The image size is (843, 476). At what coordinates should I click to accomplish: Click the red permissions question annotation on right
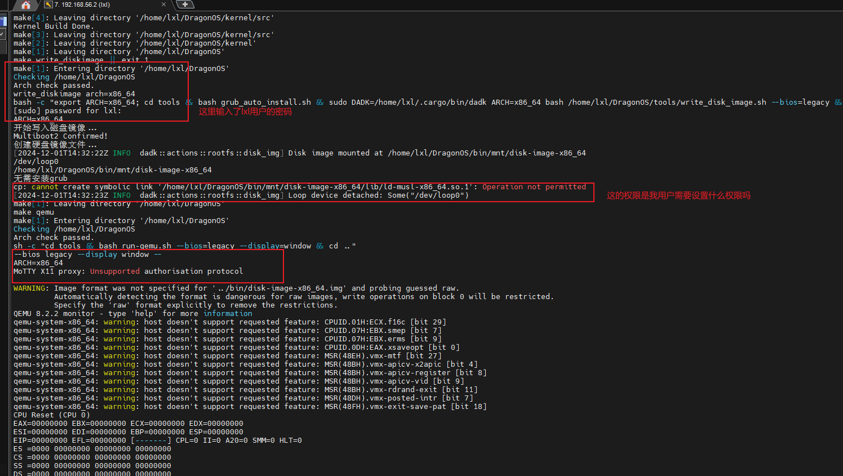coord(678,195)
